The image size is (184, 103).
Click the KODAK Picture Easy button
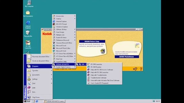(x=92, y=41)
